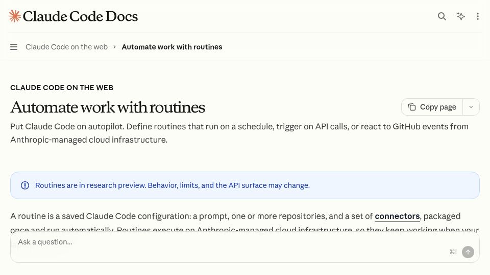Click the CLAUDE CODE ON THE WEB label
The width and height of the screenshot is (490, 275).
pyautogui.click(x=62, y=88)
